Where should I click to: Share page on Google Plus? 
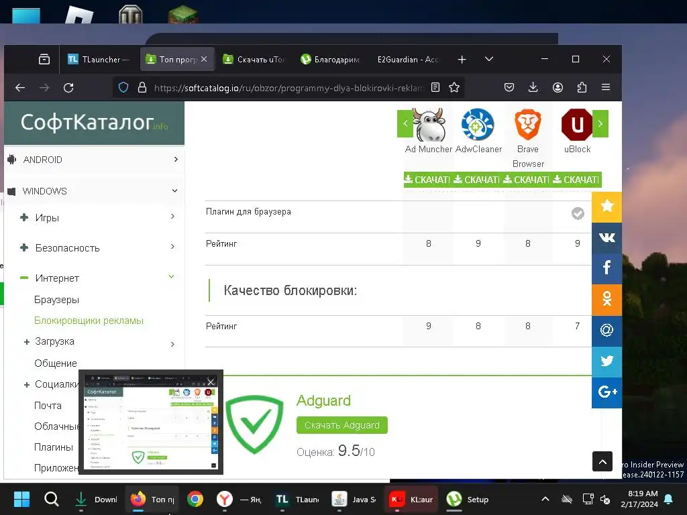606,392
